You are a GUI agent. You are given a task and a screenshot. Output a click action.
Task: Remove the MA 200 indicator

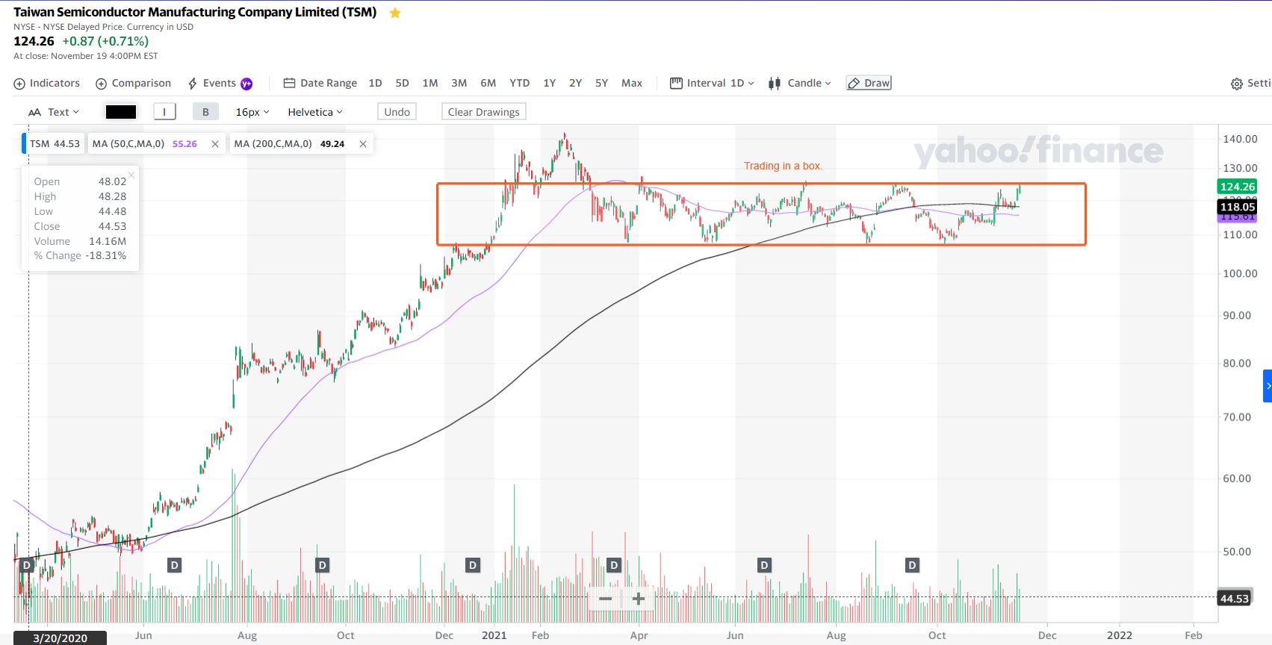(x=363, y=144)
